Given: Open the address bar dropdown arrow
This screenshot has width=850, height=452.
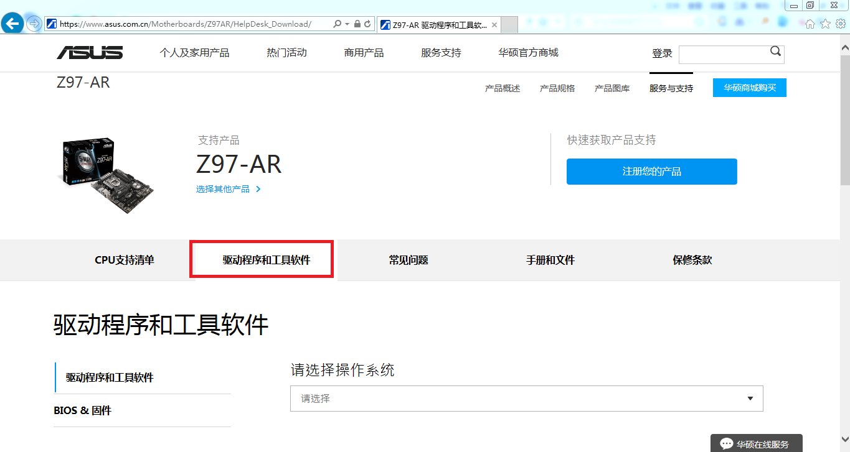Looking at the screenshot, I should click(x=347, y=24).
